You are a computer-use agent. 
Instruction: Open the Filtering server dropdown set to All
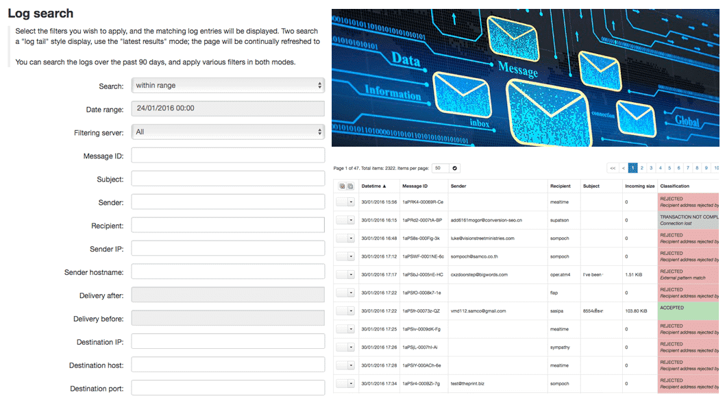[228, 132]
